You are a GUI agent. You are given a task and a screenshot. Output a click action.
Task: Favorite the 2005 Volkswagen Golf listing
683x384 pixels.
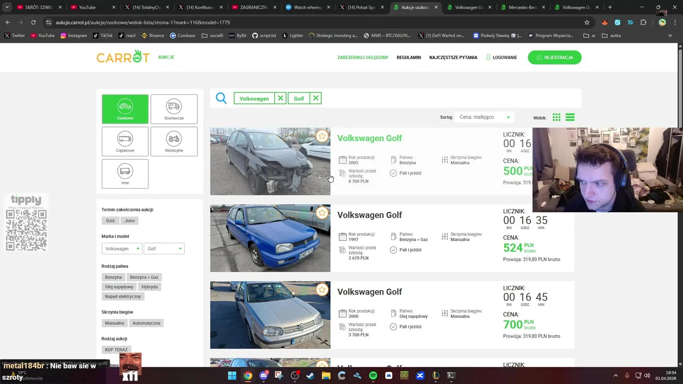[322, 136]
